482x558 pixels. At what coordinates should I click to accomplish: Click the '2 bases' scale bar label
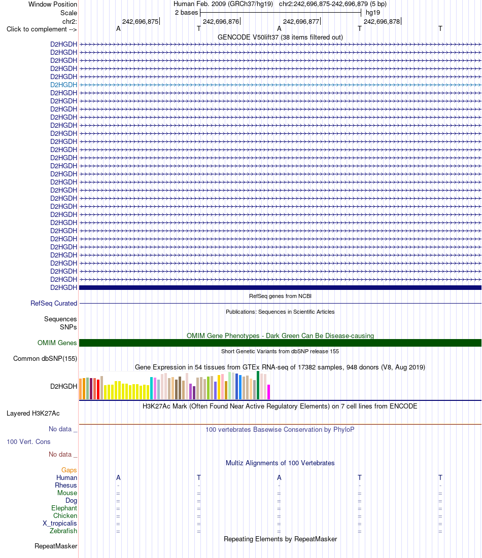pyautogui.click(x=186, y=13)
